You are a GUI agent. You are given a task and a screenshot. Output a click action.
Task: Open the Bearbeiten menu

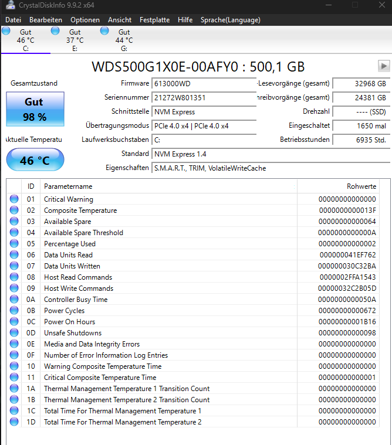pos(46,20)
